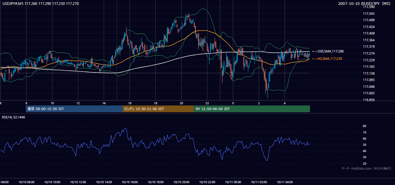Viewport: 395px width, 185px height.
Task: Click price axis value 117.003
Action: (369, 93)
